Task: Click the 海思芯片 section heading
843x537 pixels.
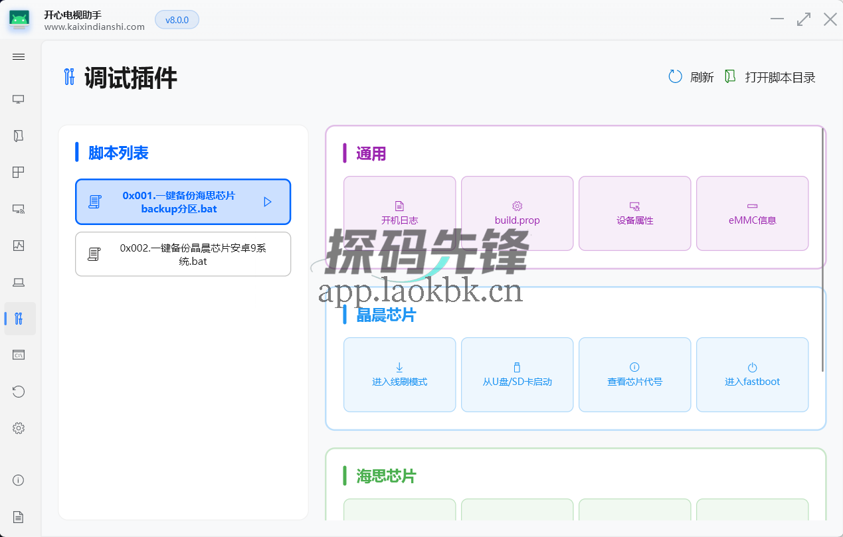Action: pyautogui.click(x=386, y=477)
